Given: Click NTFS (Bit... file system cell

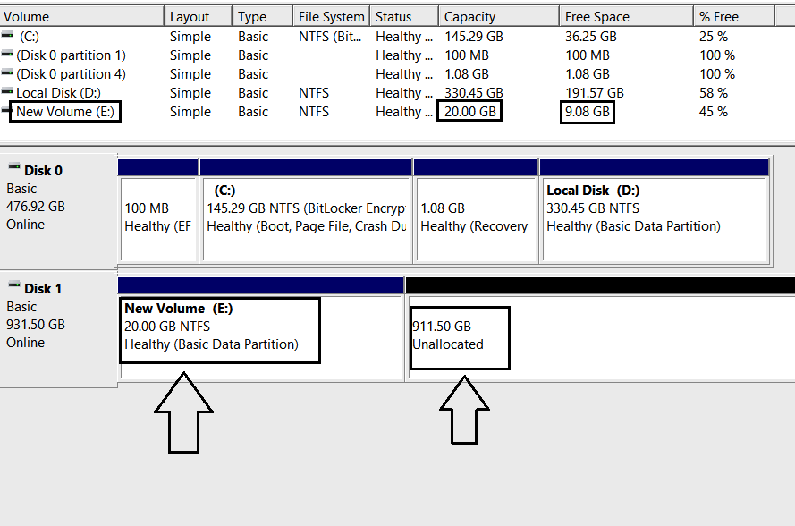Looking at the screenshot, I should click(330, 37).
